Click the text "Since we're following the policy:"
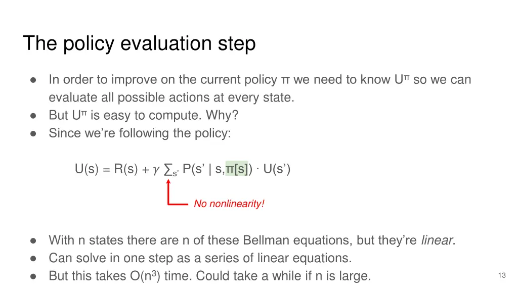The width and height of the screenshot is (518, 291). click(140, 133)
